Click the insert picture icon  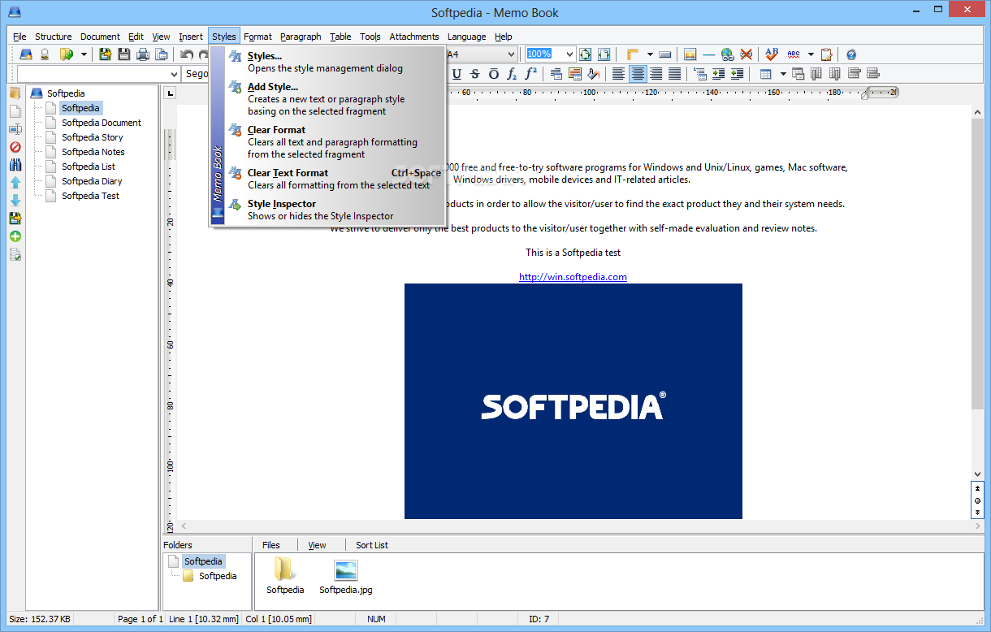(690, 54)
